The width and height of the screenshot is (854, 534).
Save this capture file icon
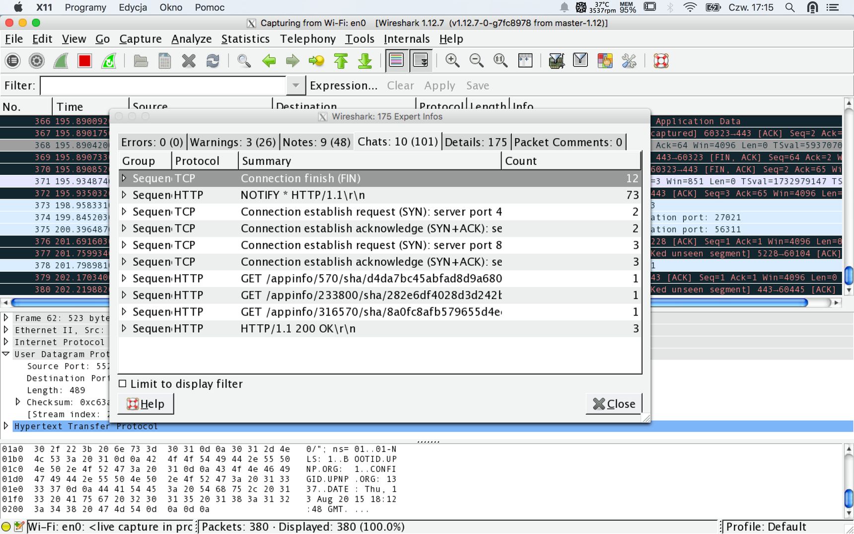tap(164, 61)
